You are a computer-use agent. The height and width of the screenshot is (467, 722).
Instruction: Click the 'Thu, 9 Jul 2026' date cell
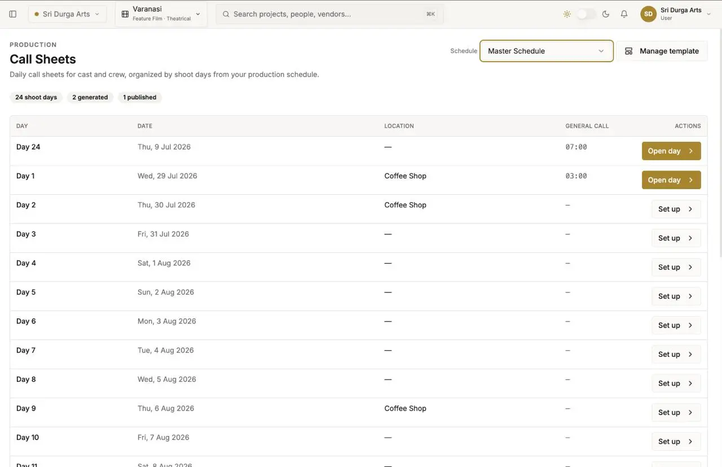(164, 147)
